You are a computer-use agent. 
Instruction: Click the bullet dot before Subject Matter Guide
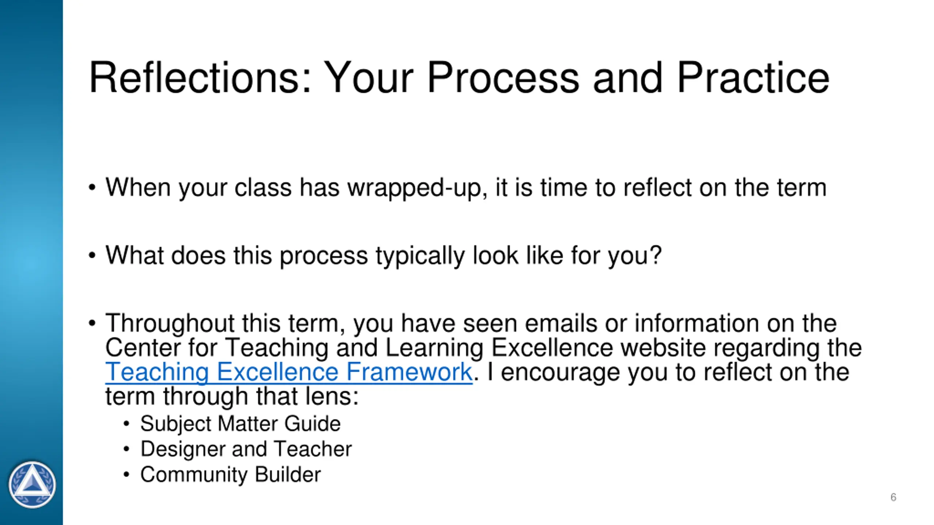126,424
